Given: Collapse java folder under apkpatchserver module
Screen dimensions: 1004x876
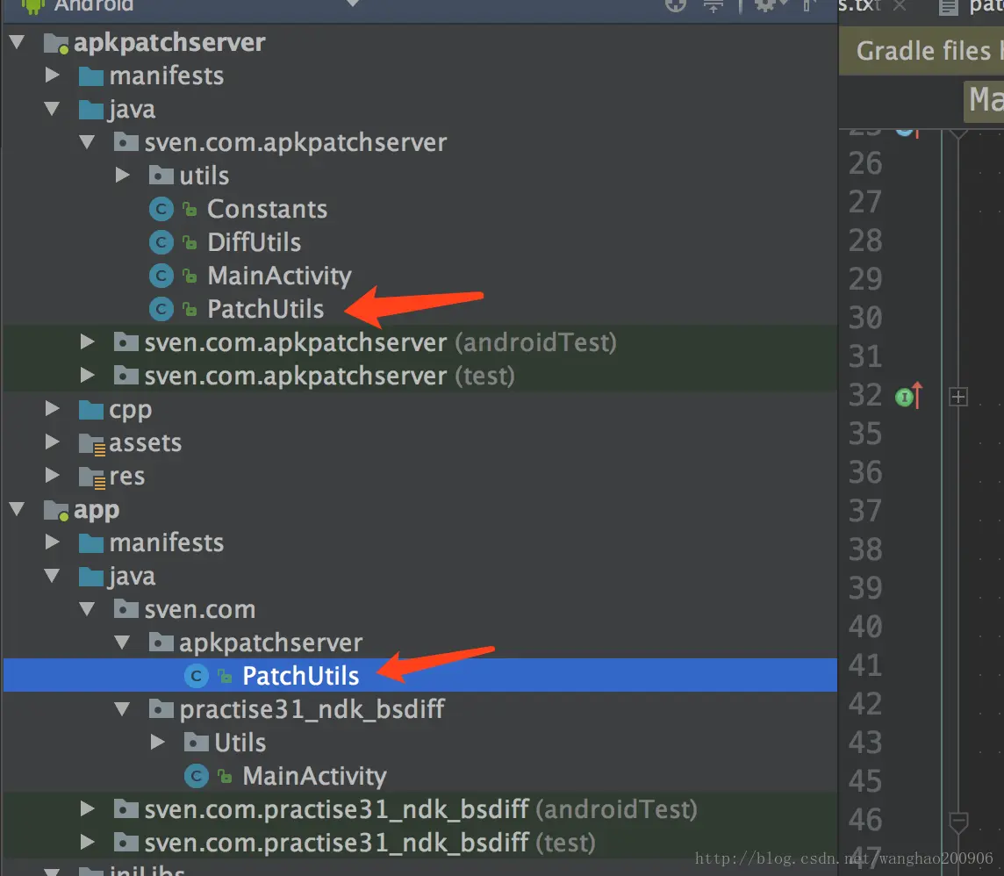Looking at the screenshot, I should 53,110.
